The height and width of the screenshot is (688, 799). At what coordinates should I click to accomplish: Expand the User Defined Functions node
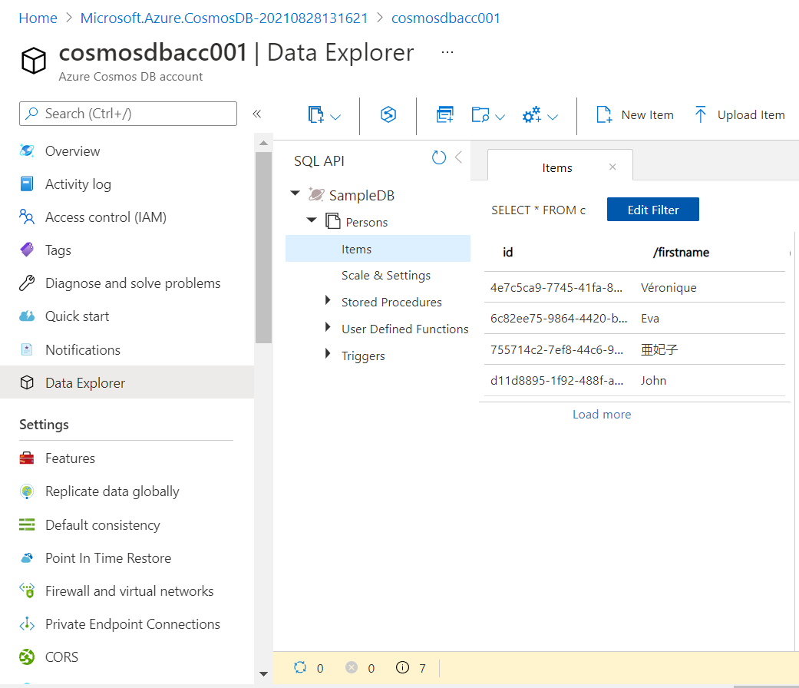click(329, 328)
